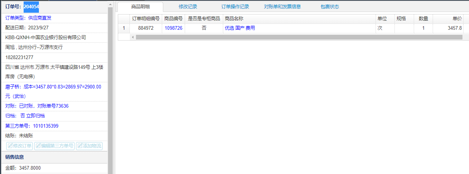Click customer text KBB-QXNH-中国农业银行股份有限公司
Viewport: 469px width, 174px height.
(x=45, y=37)
